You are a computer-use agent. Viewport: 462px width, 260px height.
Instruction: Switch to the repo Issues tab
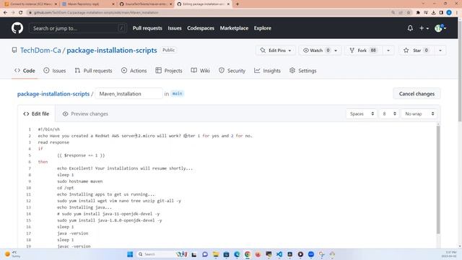55,71
